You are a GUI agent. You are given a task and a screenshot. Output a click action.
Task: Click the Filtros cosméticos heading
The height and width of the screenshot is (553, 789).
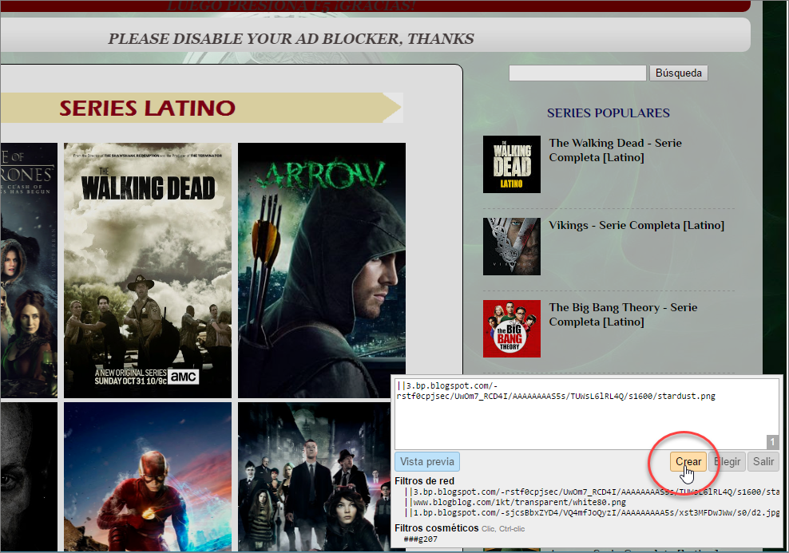(436, 528)
